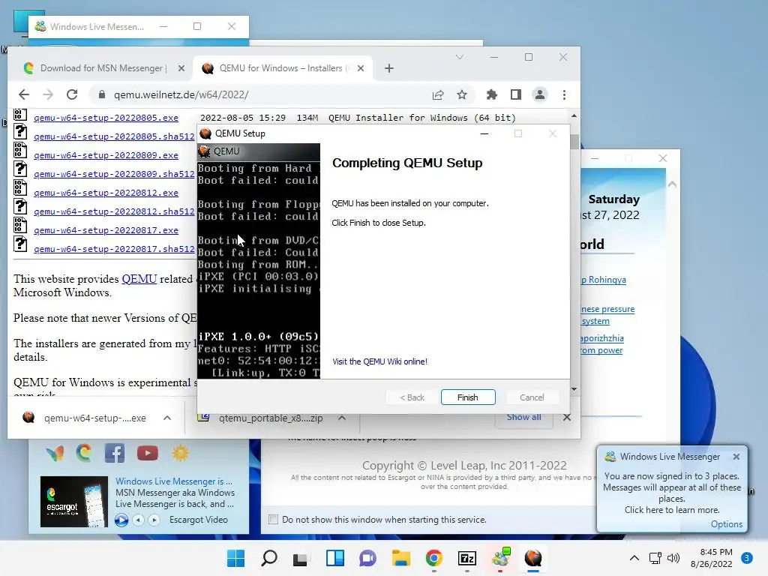Open the Chrome extensions puzzle icon
Image resolution: width=768 pixels, height=576 pixels.
point(492,94)
